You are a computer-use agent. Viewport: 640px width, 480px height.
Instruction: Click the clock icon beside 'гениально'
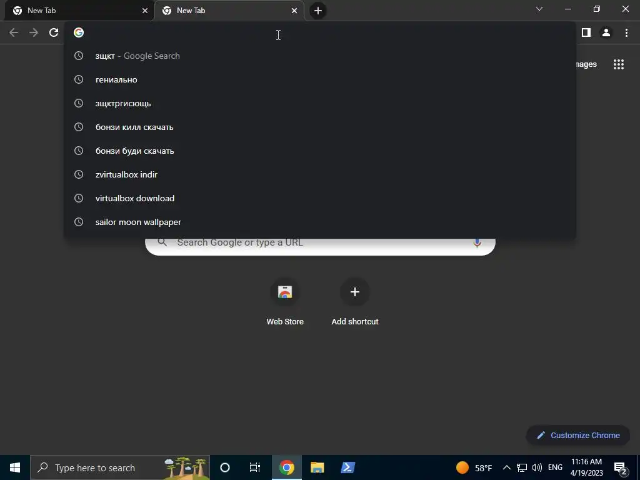point(79,79)
